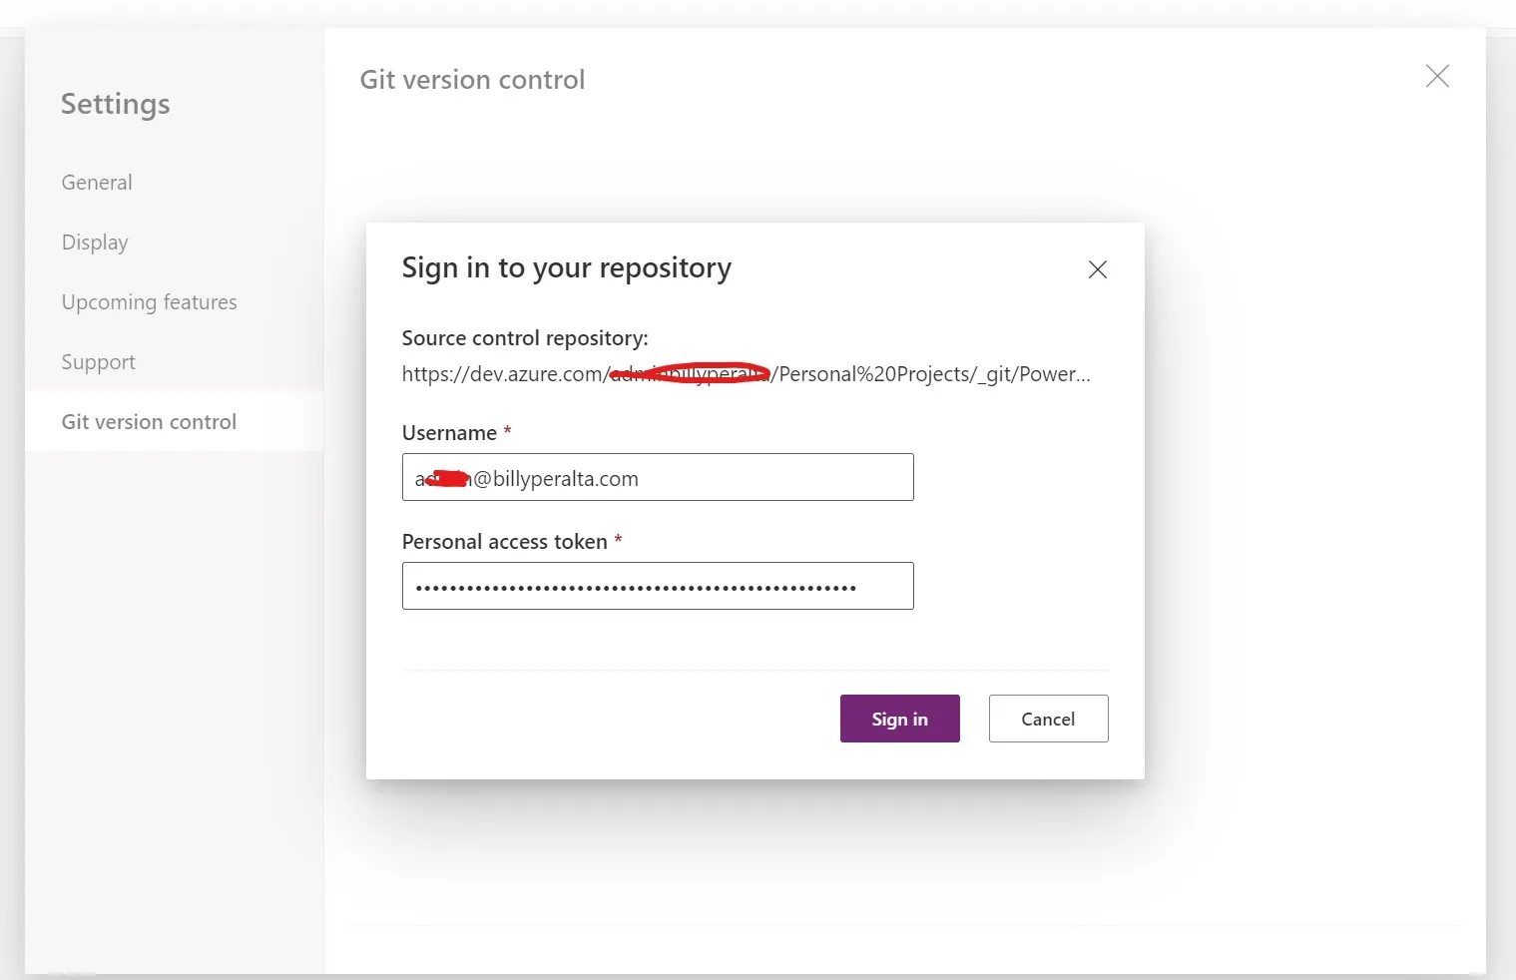Switch to Upcoming features settings
Viewport: 1516px width, 980px height.
pos(149,301)
